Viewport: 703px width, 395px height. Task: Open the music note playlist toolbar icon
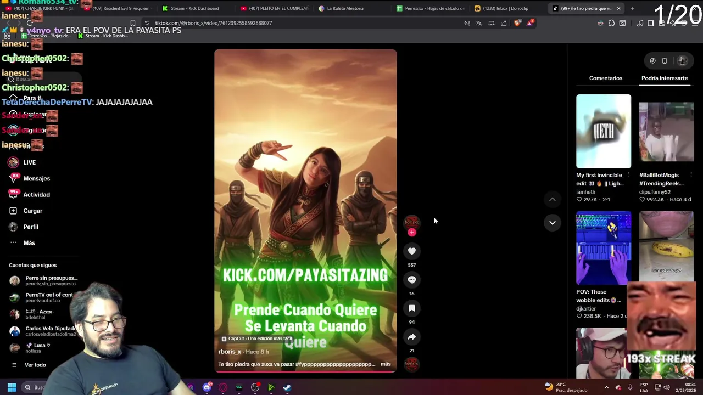(640, 23)
